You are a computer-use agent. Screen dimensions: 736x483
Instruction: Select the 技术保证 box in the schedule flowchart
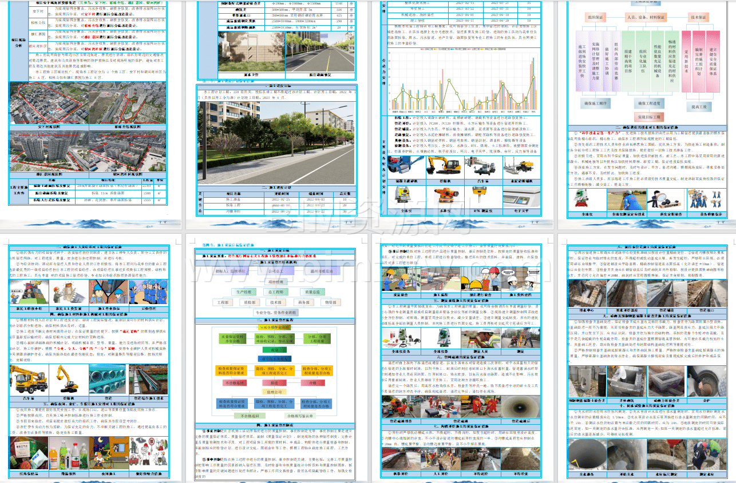[x=698, y=18]
